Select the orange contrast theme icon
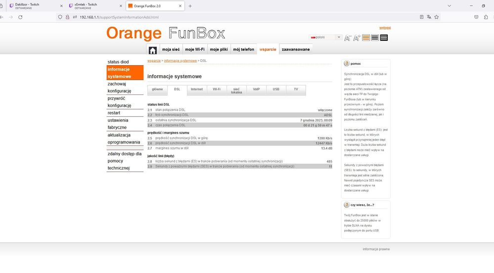The width and height of the screenshot is (494, 273). pyautogui.click(x=366, y=38)
